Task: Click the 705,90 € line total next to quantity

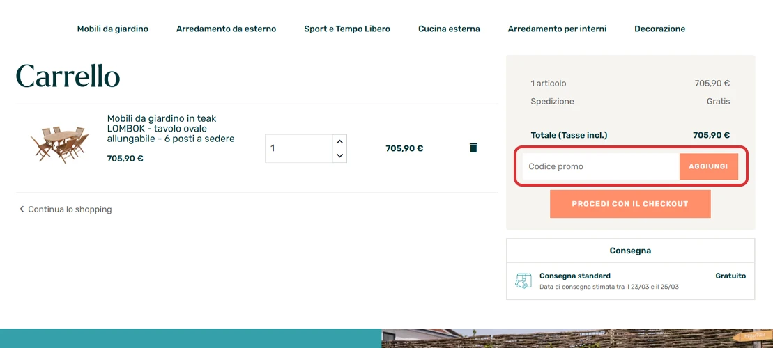Action: click(x=404, y=148)
